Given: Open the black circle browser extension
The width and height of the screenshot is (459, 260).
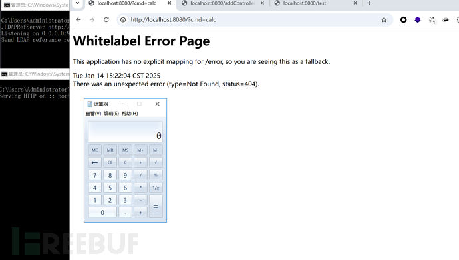Looking at the screenshot, I should tap(403, 19).
